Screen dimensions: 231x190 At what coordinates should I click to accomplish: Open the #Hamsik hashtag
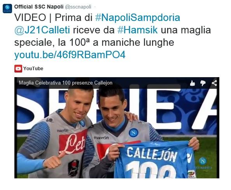138,30
